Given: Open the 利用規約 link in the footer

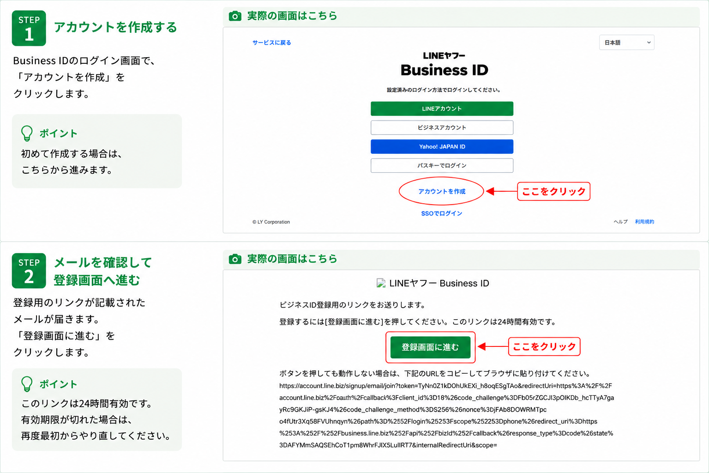Looking at the screenshot, I should (644, 222).
